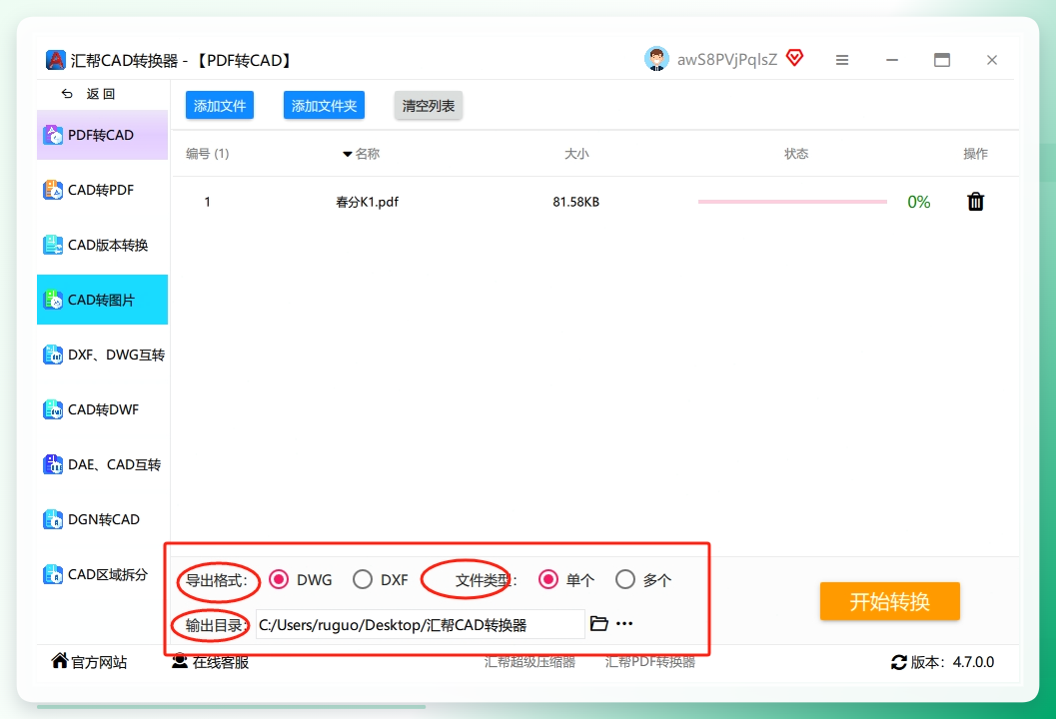Select the CAD版本转换 sidebar entry

pos(102,245)
